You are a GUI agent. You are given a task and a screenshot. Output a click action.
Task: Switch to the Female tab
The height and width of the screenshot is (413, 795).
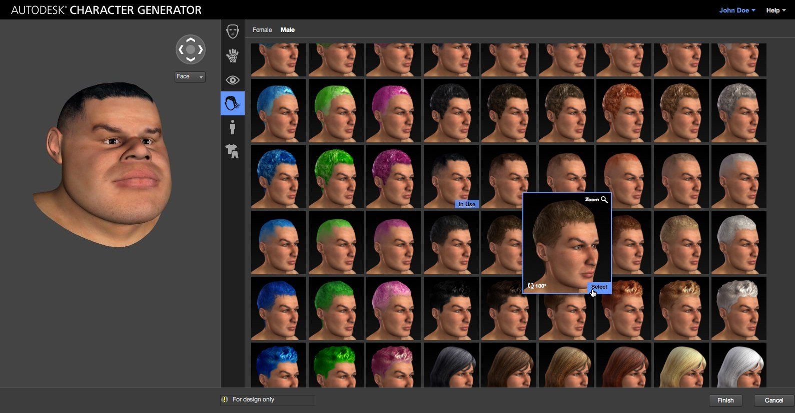[x=262, y=30]
